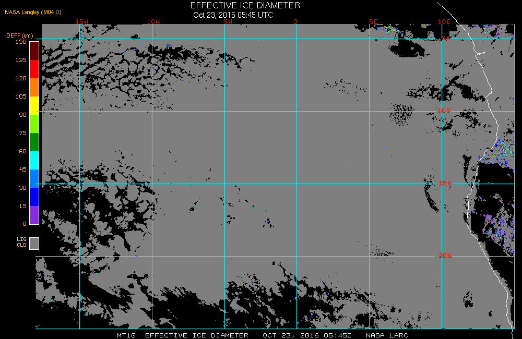The height and width of the screenshot is (339, 522).
Task: Click the '30' scale value
Action: [x=22, y=188]
